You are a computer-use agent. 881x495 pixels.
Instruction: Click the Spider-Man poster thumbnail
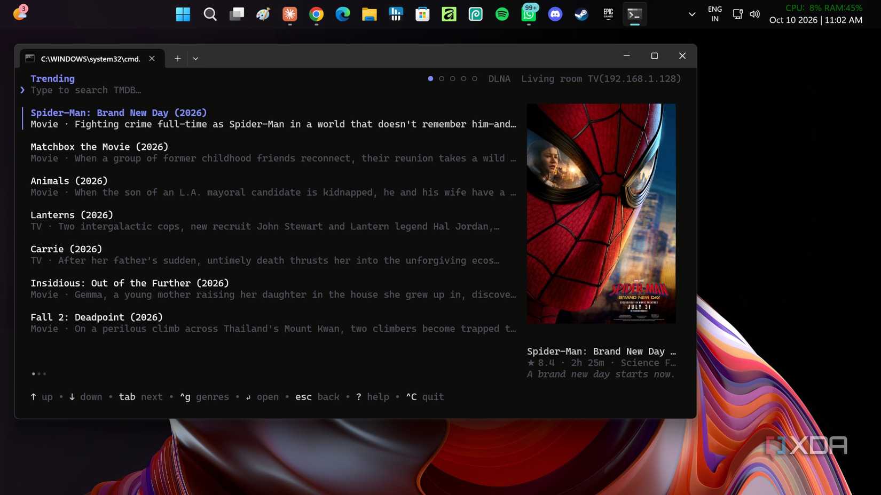(601, 213)
